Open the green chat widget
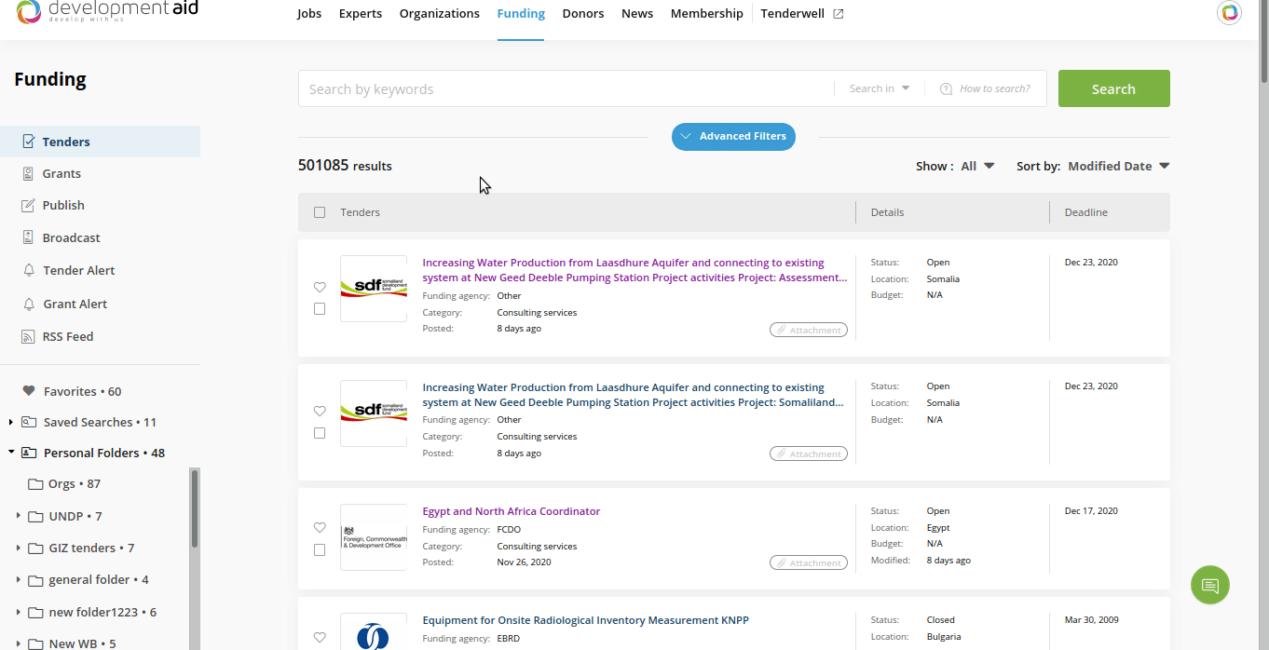 click(x=1210, y=585)
